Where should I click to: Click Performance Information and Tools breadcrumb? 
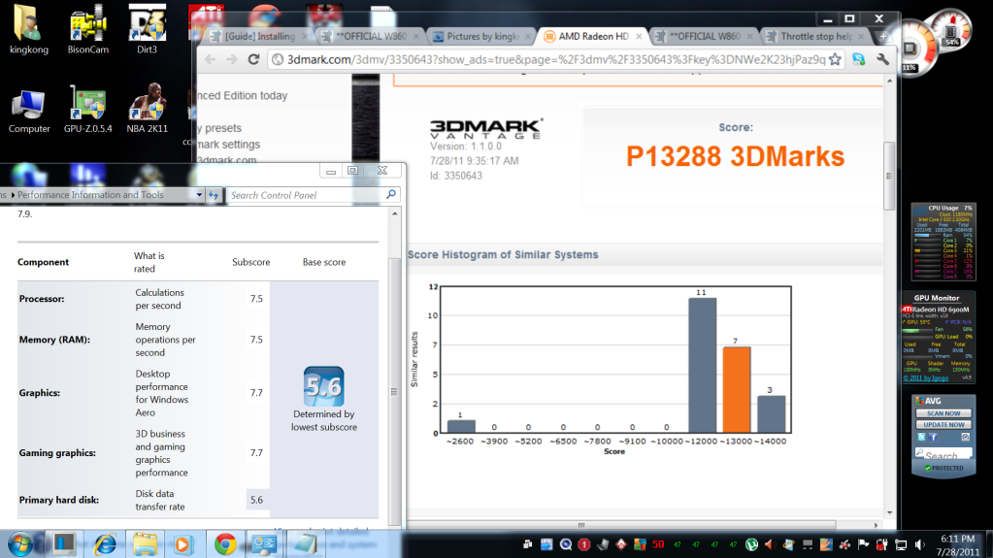tap(90, 195)
